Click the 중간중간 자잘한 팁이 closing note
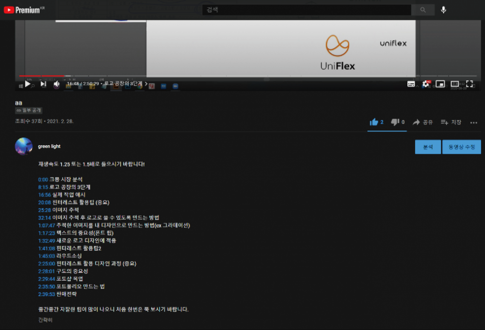Viewport: 485px width, 330px height. (x=113, y=310)
